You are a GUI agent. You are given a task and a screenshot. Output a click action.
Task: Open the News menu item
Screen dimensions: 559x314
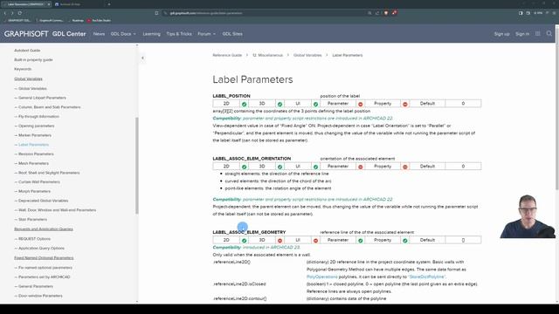pyautogui.click(x=99, y=34)
